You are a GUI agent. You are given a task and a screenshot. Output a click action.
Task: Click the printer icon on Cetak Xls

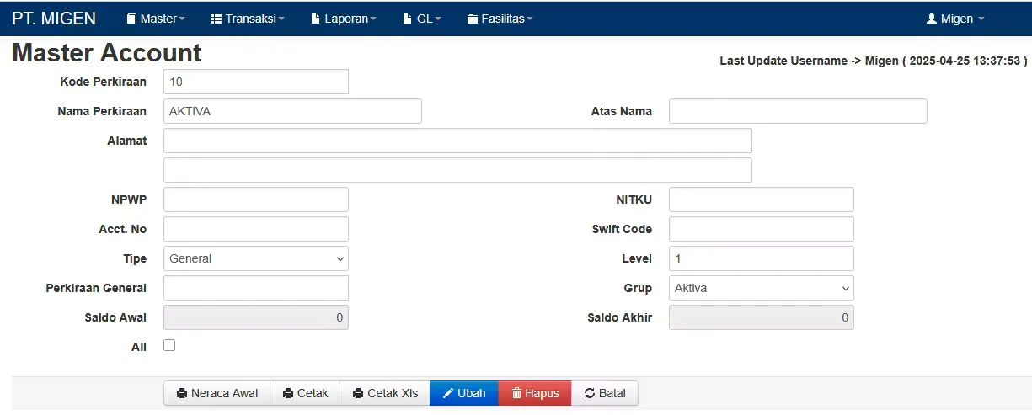pyautogui.click(x=358, y=393)
